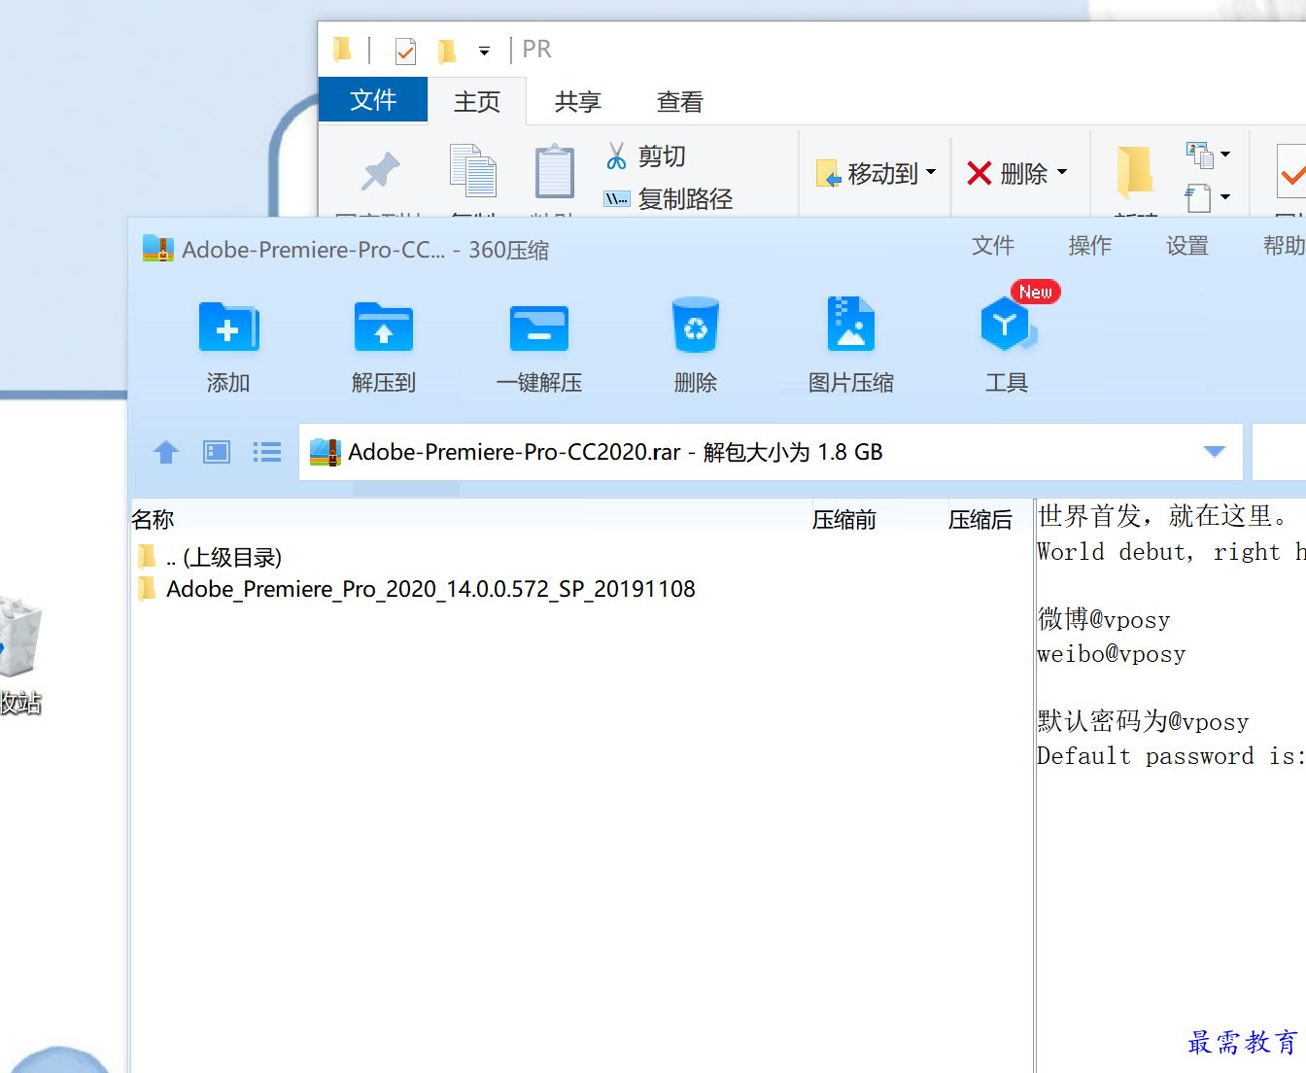Click 剪切 (Cut) in the Explorer ribbon
The image size is (1306, 1073).
[x=645, y=156]
